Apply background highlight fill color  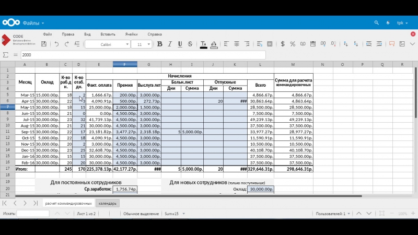pos(214,45)
